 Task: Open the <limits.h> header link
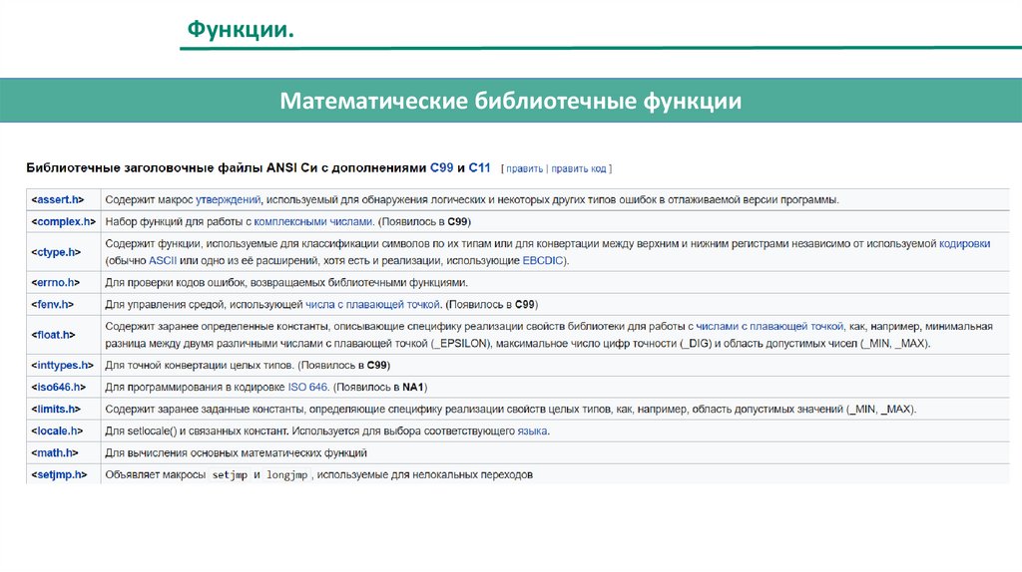click(x=56, y=410)
